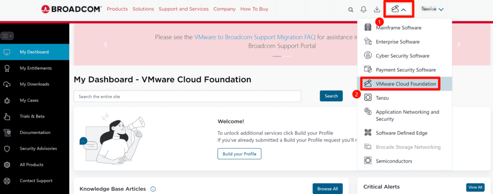The height and width of the screenshot is (194, 493).
Task: Open Contact Support in sidebar
Action: click(36, 181)
